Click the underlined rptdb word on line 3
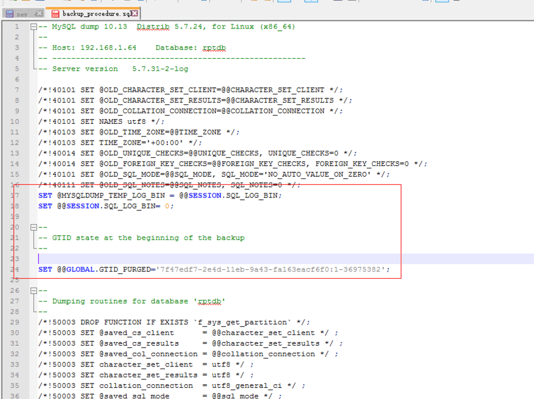The height and width of the screenshot is (399, 534). pos(214,47)
